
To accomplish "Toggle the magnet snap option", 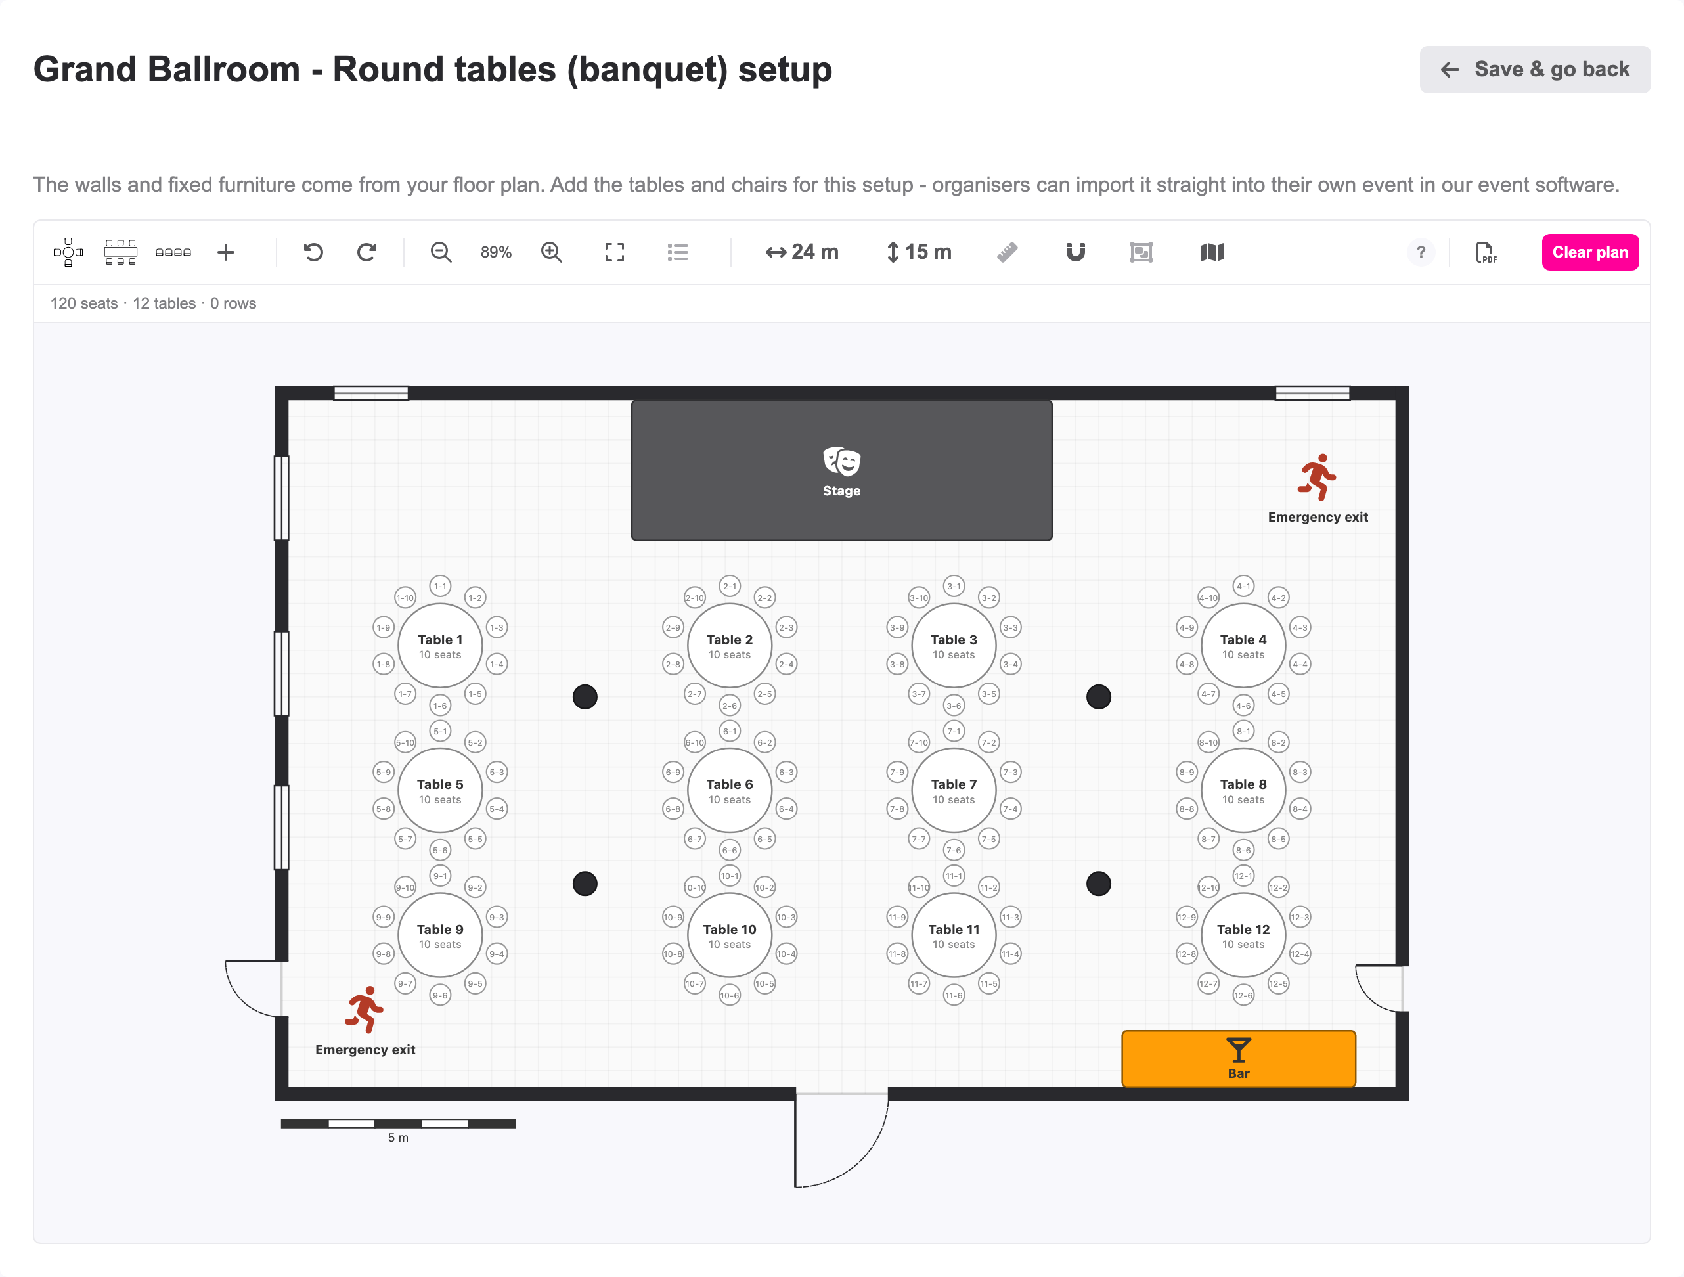I will click(x=1075, y=252).
